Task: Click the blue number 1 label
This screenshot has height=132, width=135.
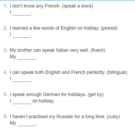Action: coord(6,6)
